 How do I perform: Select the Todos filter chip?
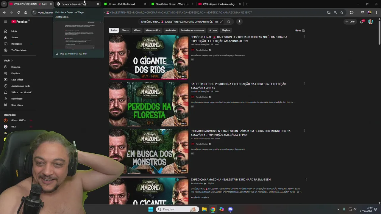(x=114, y=30)
